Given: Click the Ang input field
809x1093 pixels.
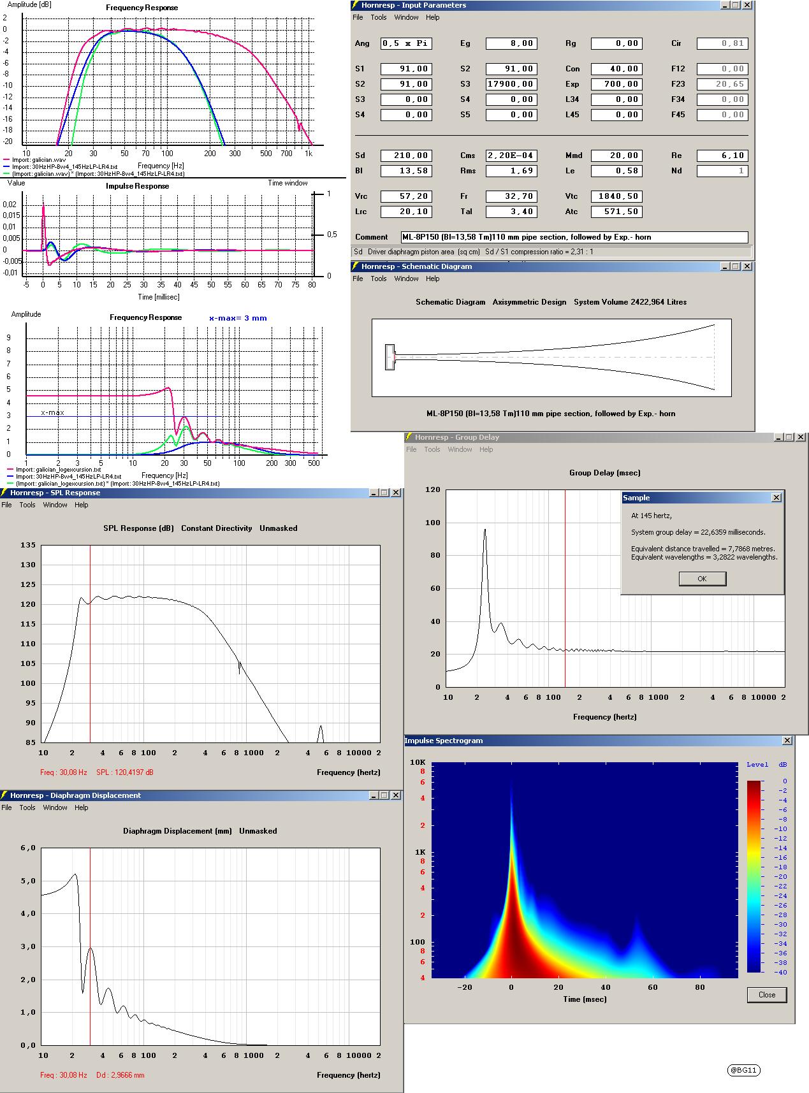Looking at the screenshot, I should tap(406, 43).
